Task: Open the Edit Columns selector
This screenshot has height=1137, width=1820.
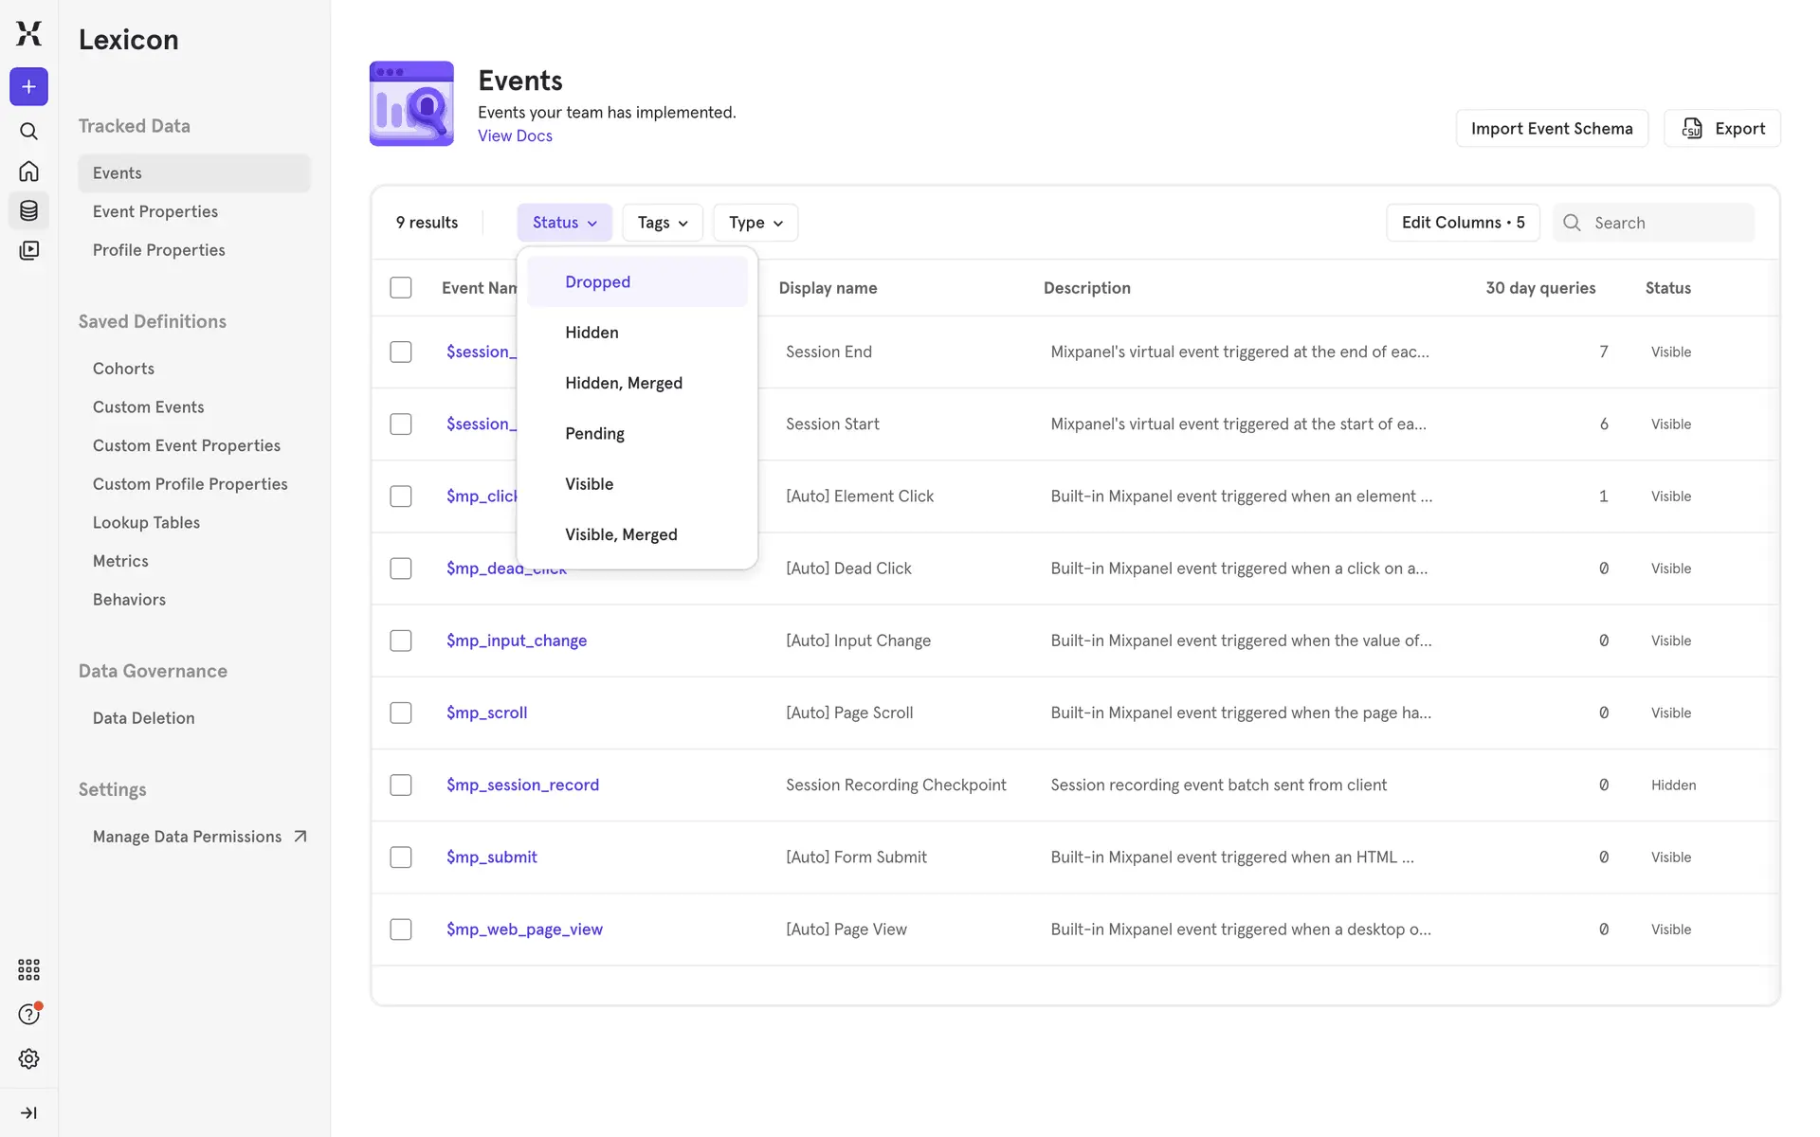Action: coord(1462,223)
